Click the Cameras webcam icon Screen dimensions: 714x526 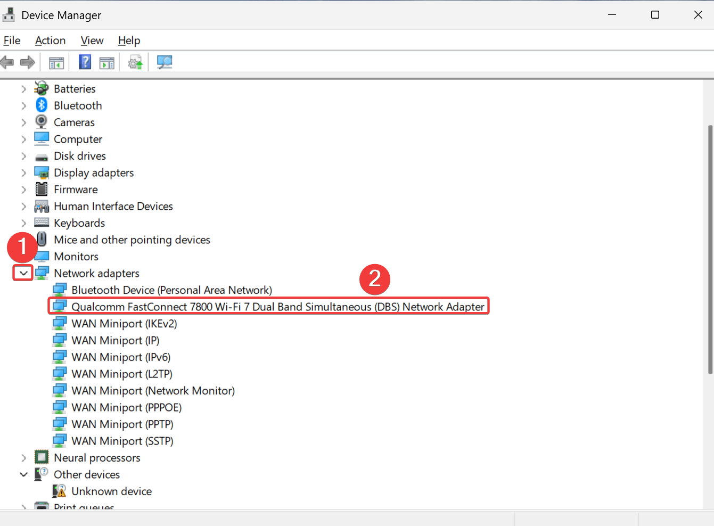tap(42, 122)
